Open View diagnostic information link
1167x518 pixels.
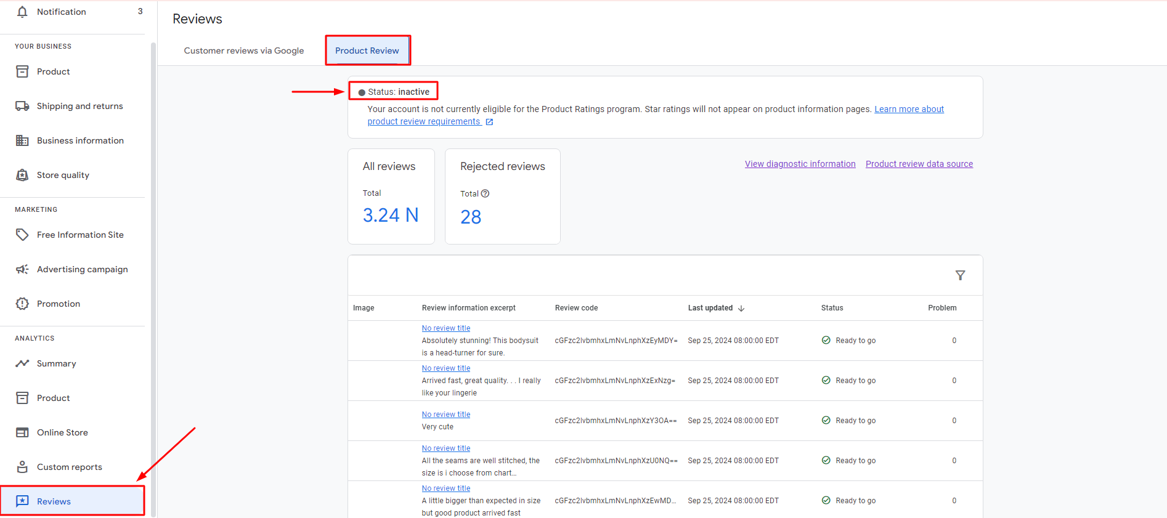tap(800, 164)
